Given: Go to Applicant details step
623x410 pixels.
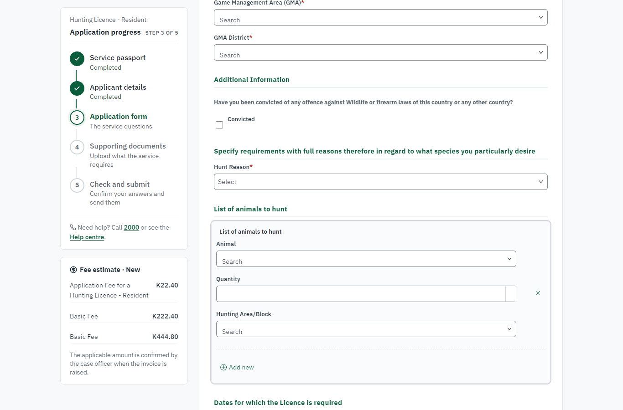Looking at the screenshot, I should click(118, 87).
